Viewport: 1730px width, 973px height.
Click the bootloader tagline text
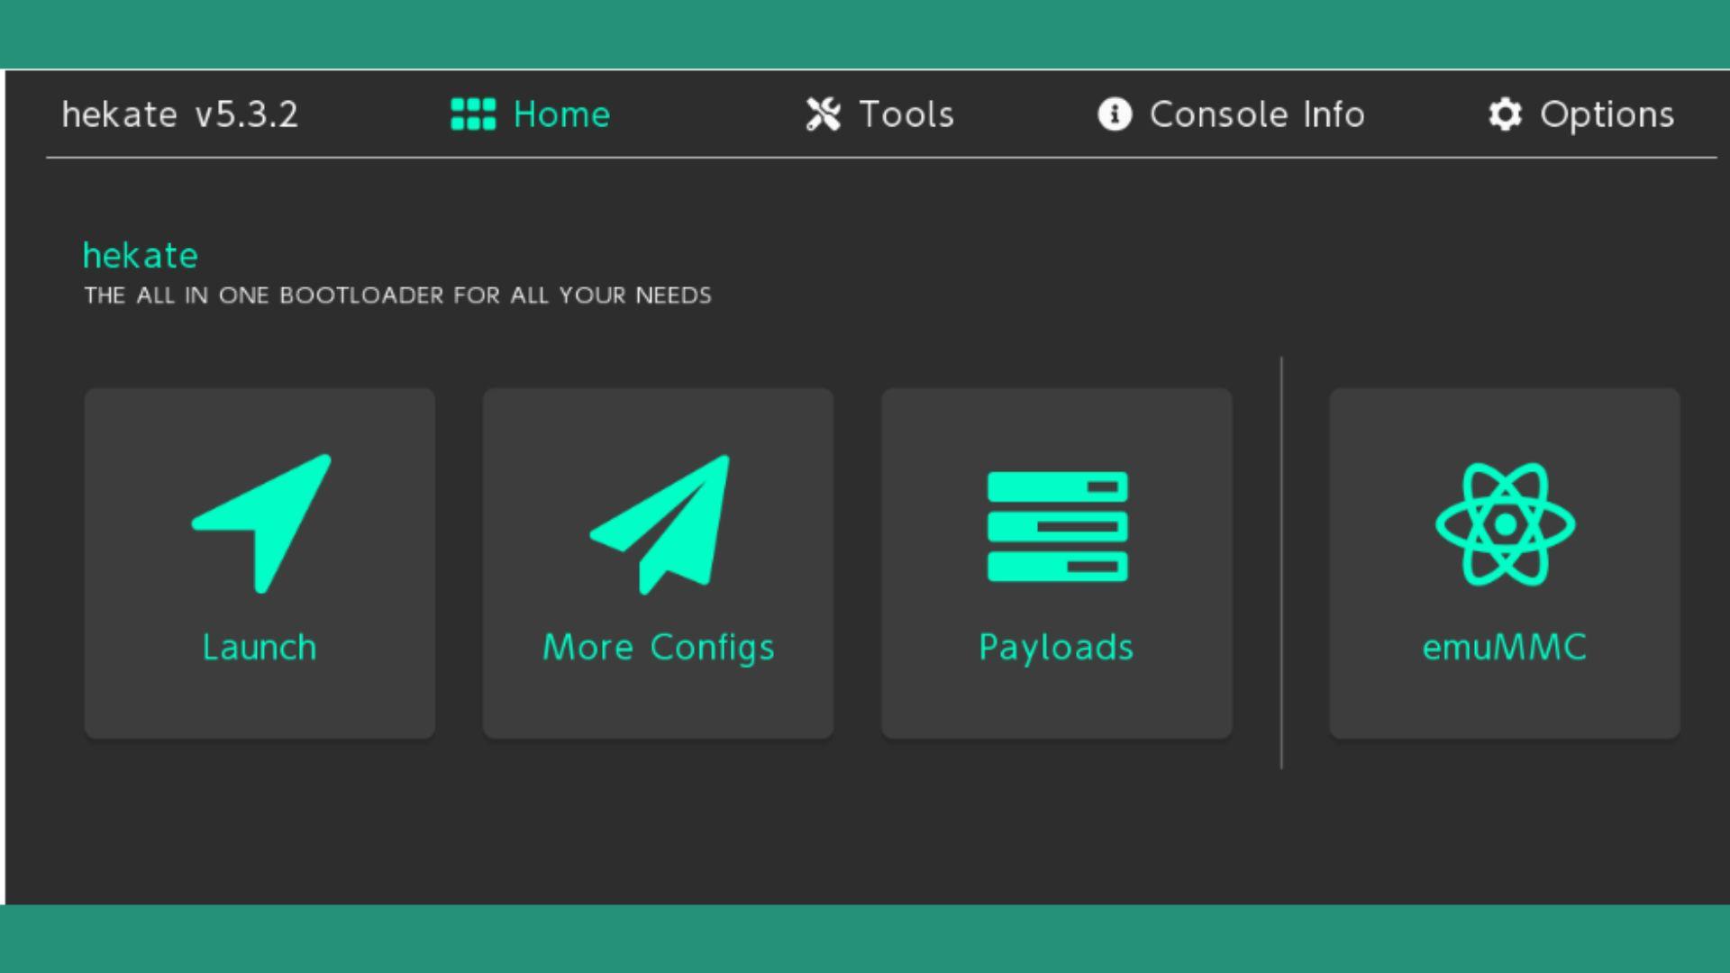(397, 296)
